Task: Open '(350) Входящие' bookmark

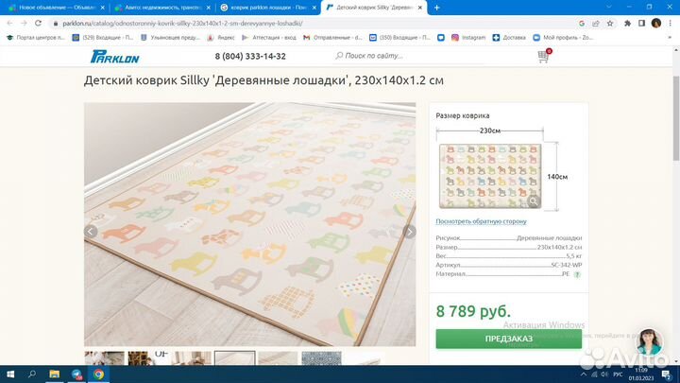Action: [x=399, y=38]
